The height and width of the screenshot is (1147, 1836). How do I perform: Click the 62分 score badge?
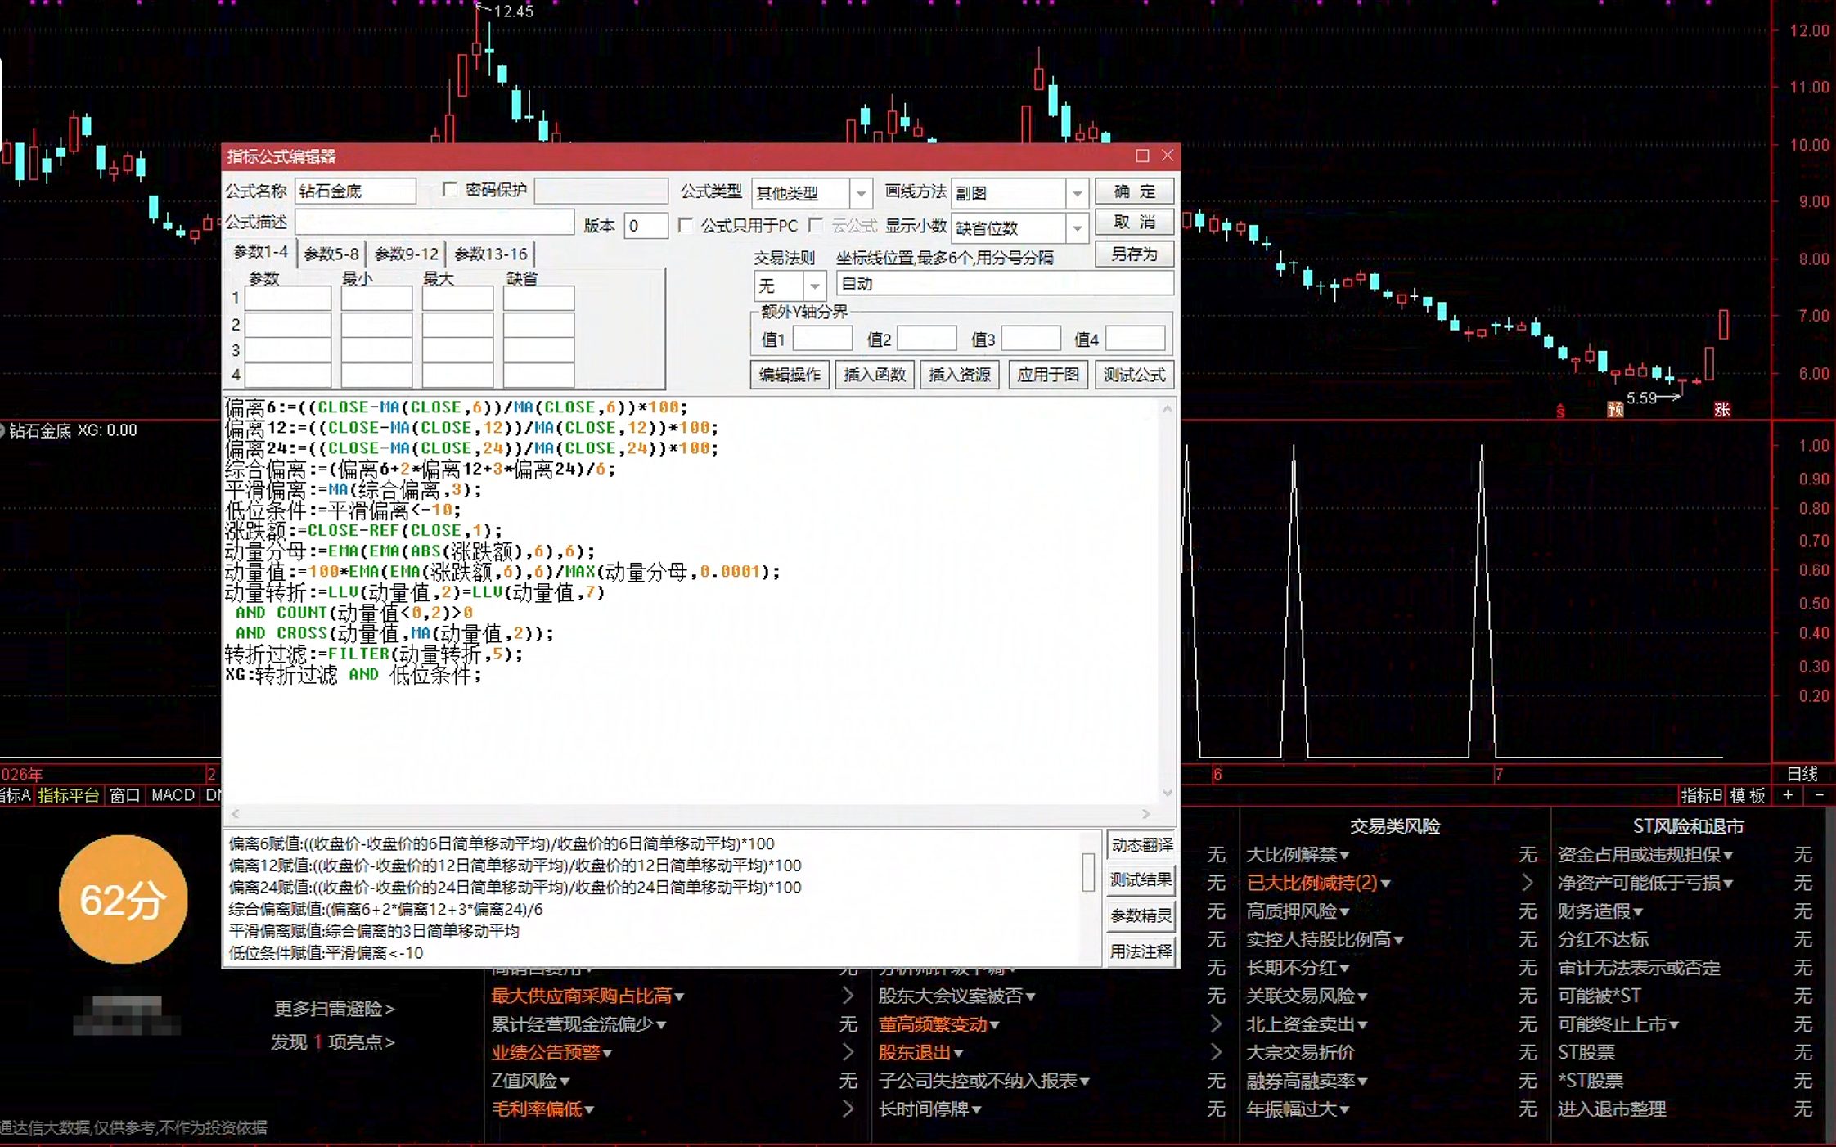(123, 899)
